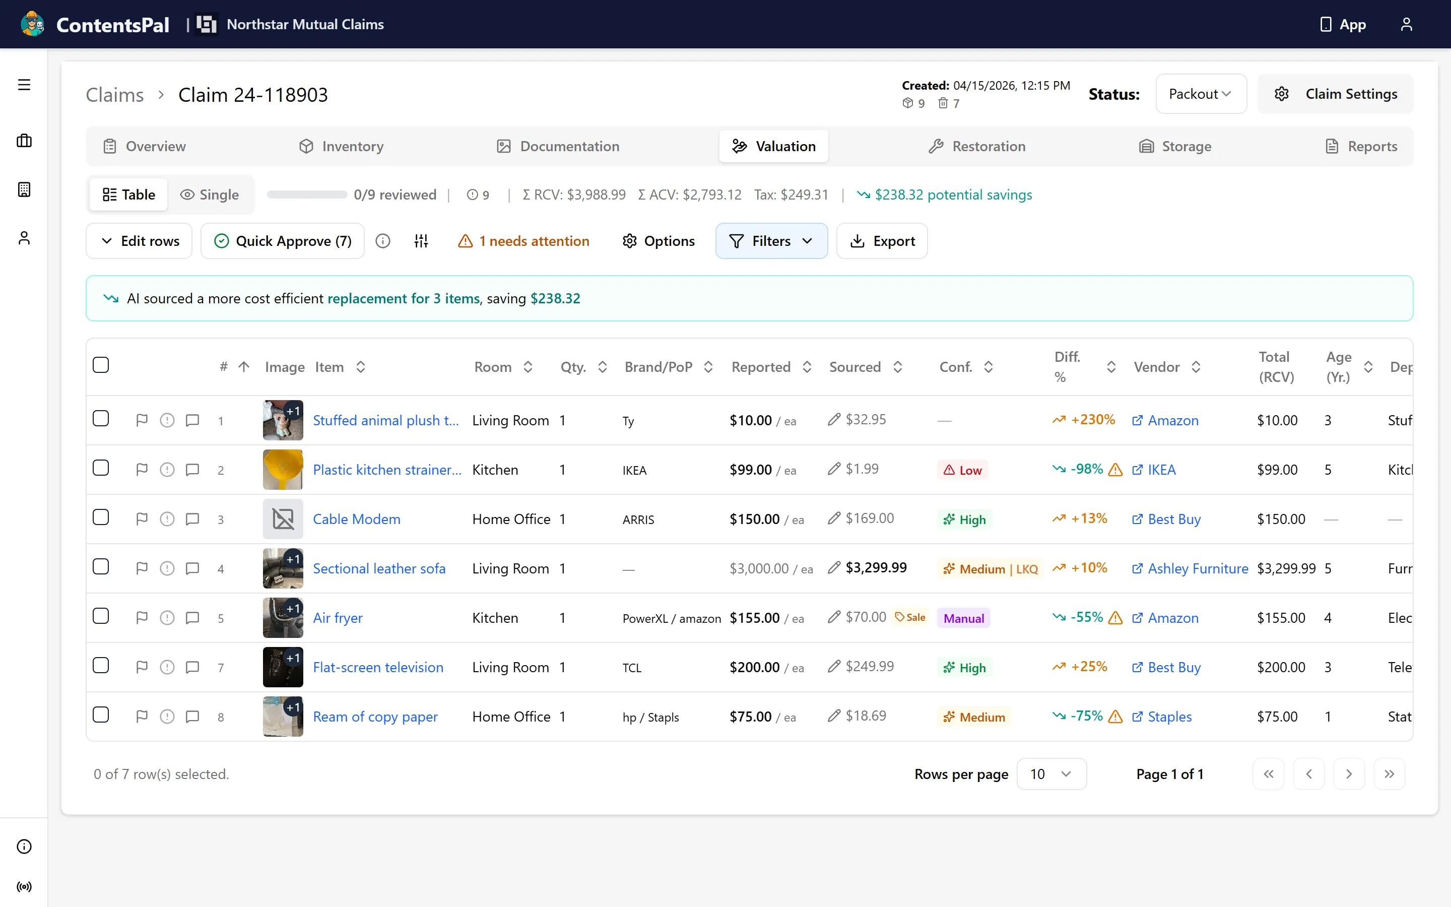Go to next page arrow

coord(1349,774)
